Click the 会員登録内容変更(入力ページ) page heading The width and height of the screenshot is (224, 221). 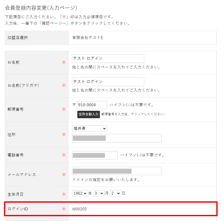[41, 8]
